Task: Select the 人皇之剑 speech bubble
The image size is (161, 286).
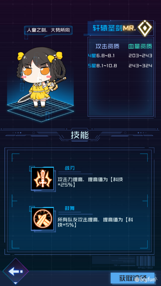Action: (x=48, y=30)
